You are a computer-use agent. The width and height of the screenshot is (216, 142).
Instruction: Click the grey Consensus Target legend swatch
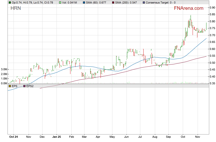pyautogui.click(x=144, y=3)
